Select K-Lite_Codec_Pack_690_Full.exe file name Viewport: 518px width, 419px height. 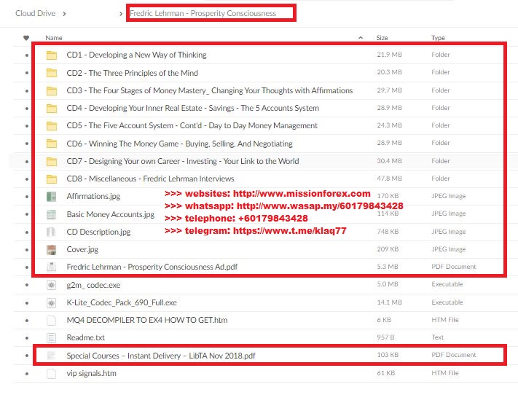[x=122, y=302]
